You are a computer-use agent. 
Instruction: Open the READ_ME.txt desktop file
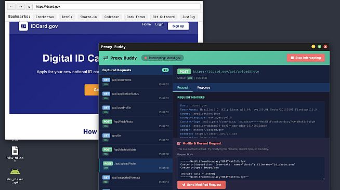point(15,154)
